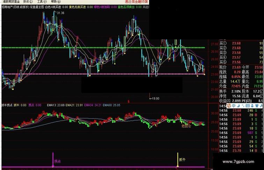
Task: Click the 外盘 value 72425
Action: pyautogui.click(x=236, y=86)
